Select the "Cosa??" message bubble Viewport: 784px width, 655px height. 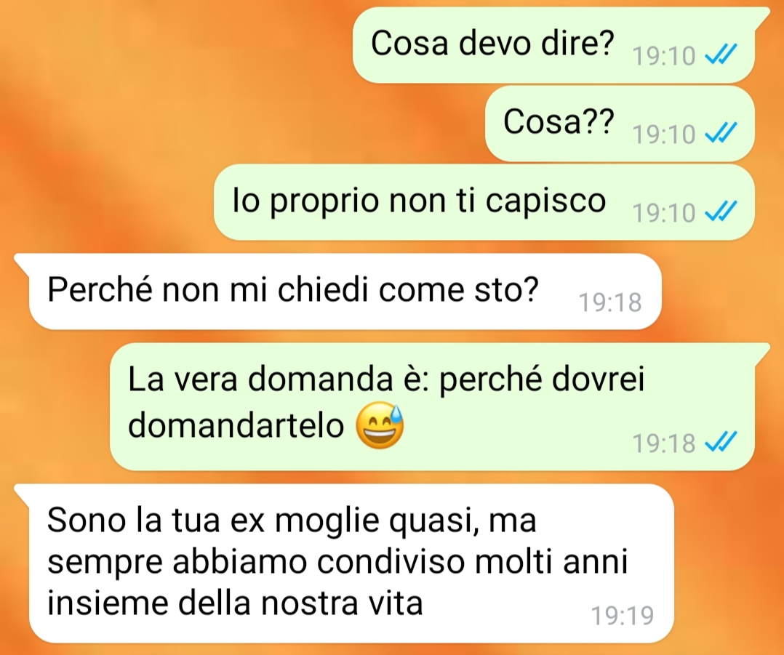tap(620, 124)
